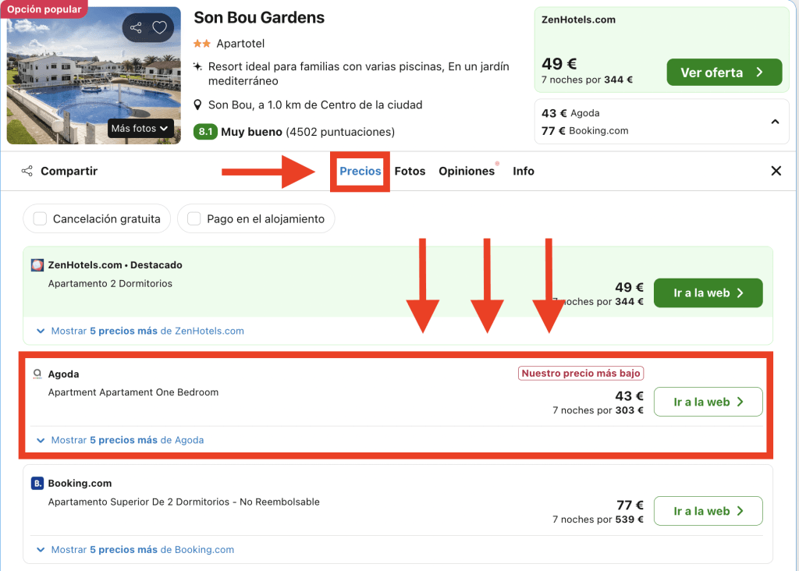Close the hotel details panel

click(776, 171)
